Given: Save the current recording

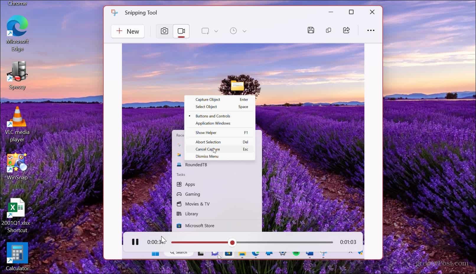Looking at the screenshot, I should pos(311,30).
